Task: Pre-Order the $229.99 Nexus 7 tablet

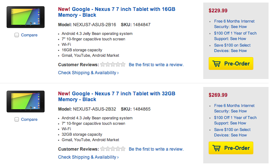Action: tap(231, 64)
